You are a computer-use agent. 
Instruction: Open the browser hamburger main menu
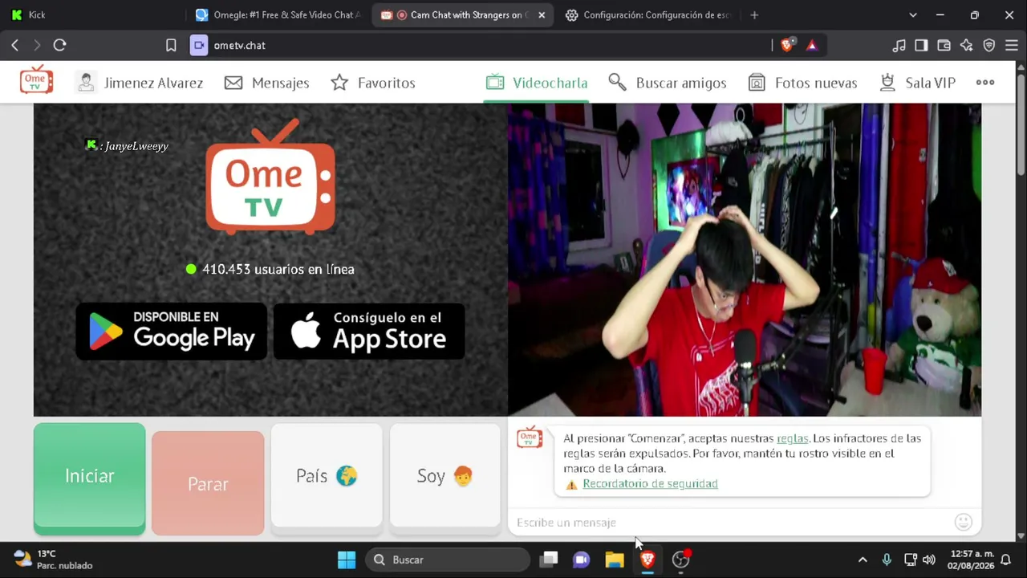1012,46
